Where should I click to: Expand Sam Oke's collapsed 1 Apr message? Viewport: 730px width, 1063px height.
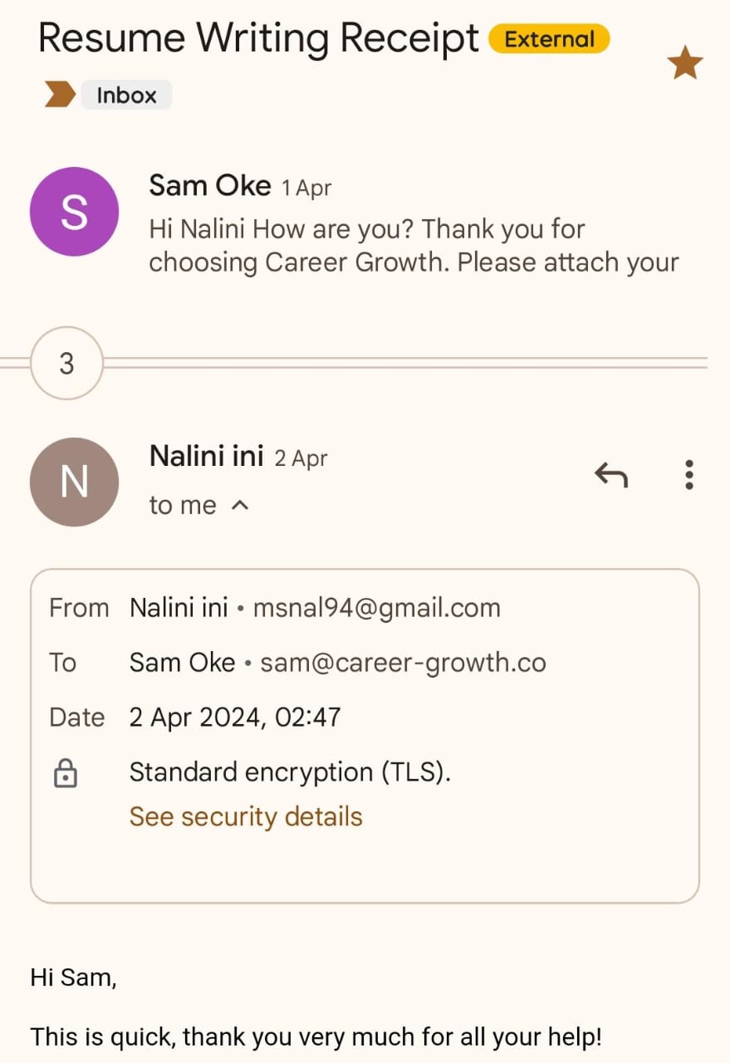[x=414, y=246]
